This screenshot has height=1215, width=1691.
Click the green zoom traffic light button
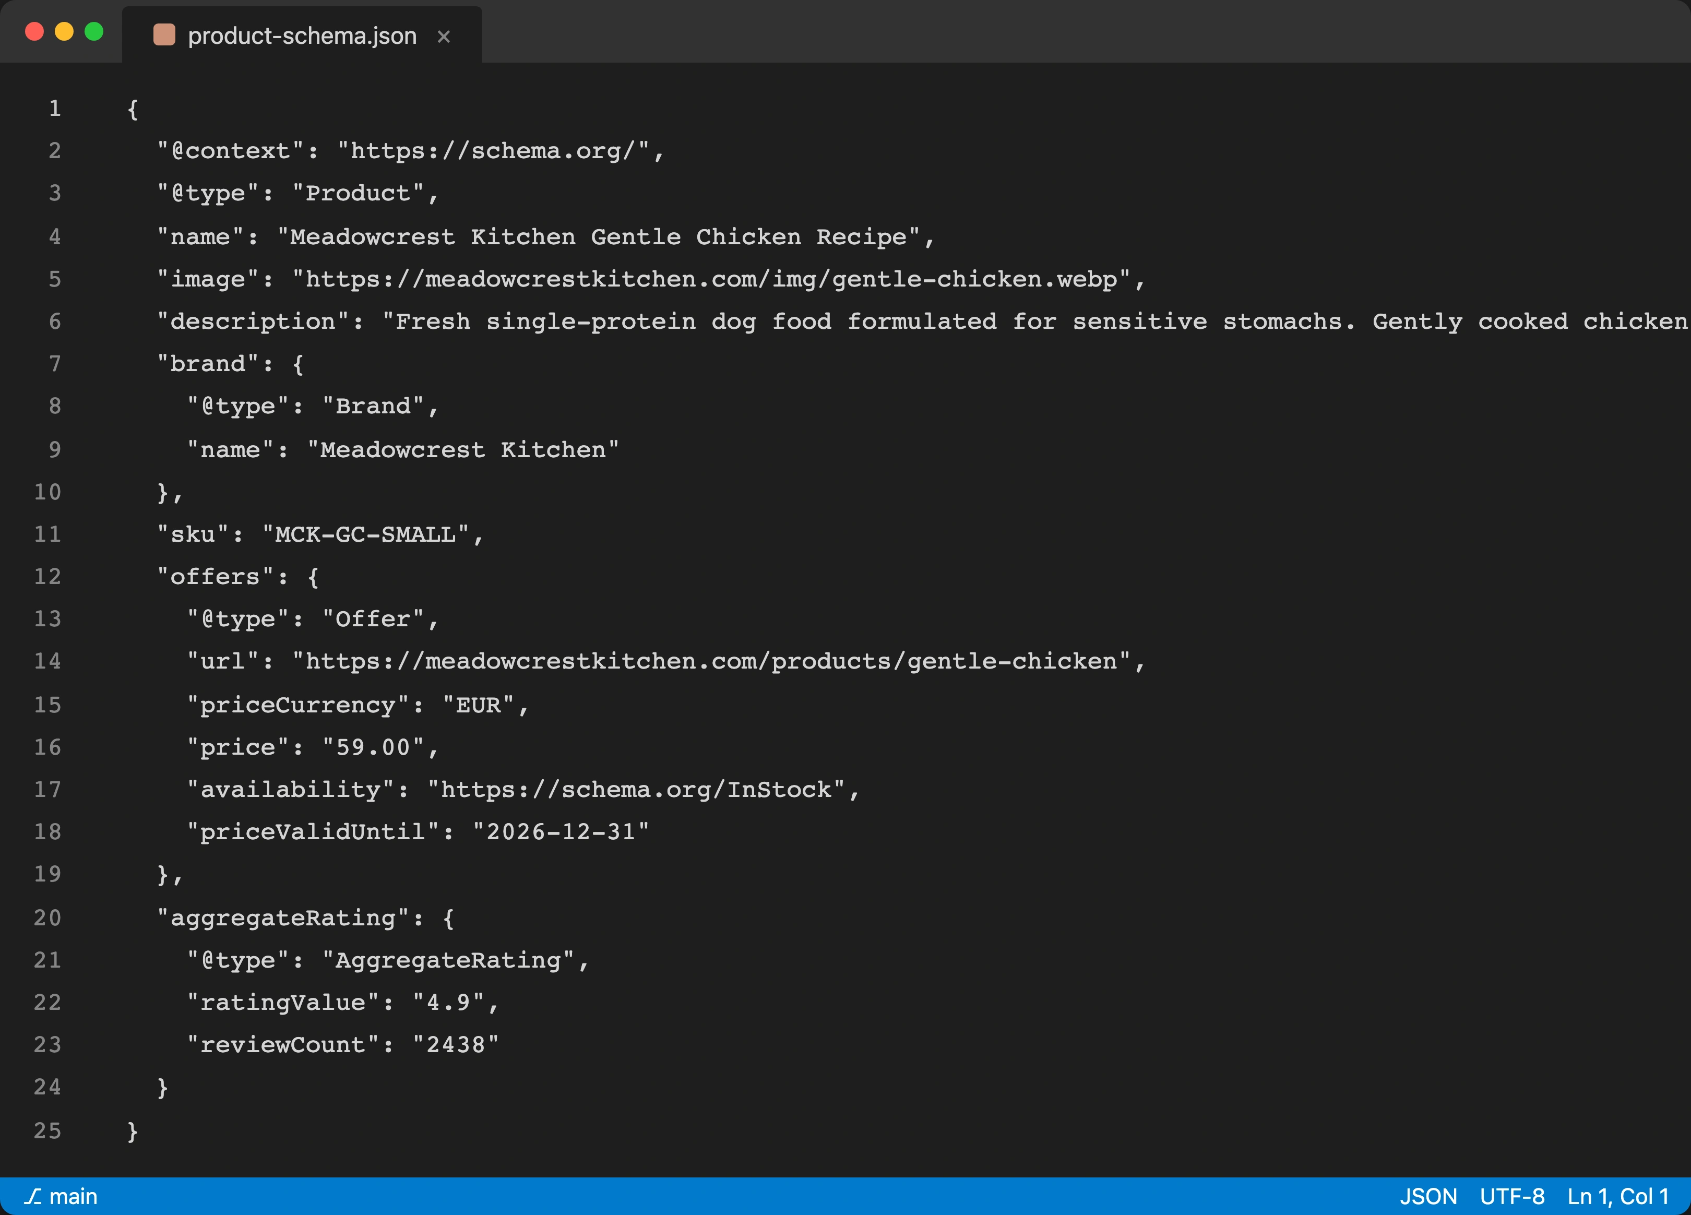94,31
